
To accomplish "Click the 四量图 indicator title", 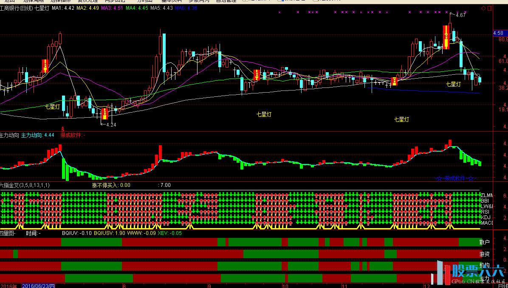I will coord(7,233).
